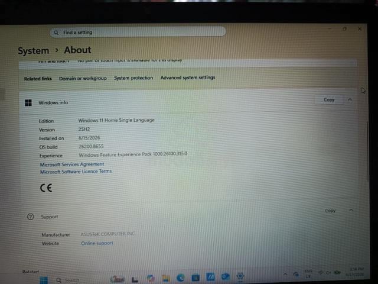The width and height of the screenshot is (378, 284).
Task: Select the version value 25H2
Action: click(x=84, y=129)
